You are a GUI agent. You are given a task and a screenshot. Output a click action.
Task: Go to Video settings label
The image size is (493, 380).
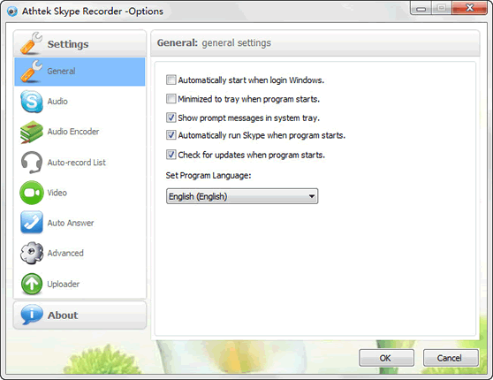(57, 193)
